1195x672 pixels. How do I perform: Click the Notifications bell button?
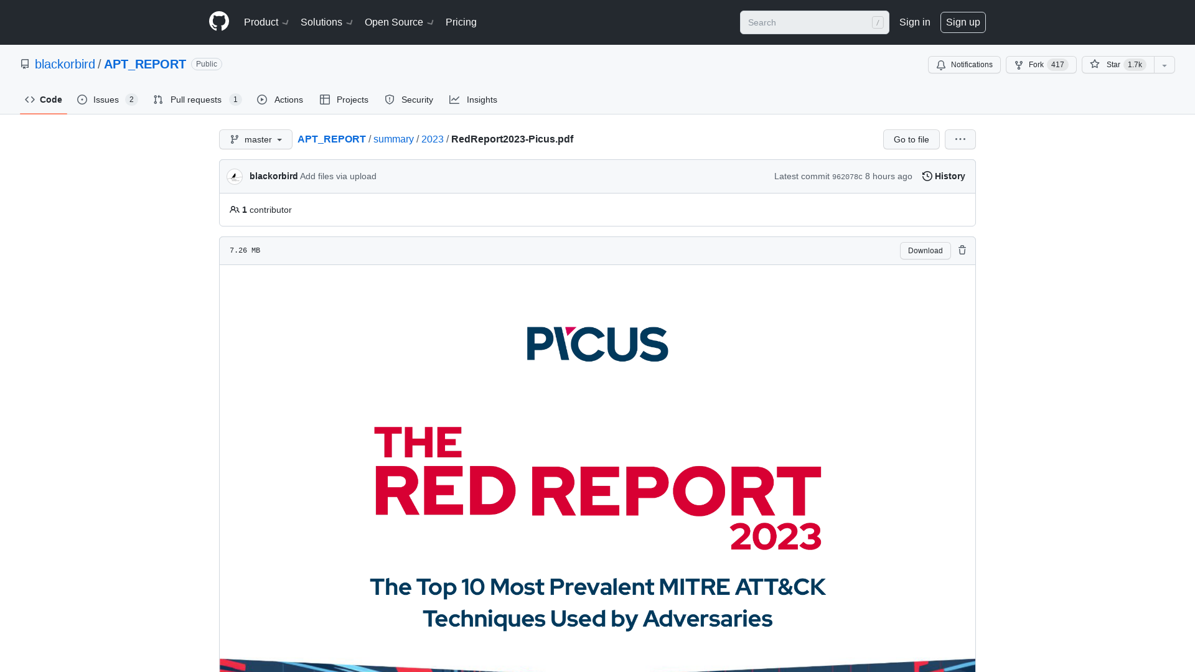click(964, 65)
